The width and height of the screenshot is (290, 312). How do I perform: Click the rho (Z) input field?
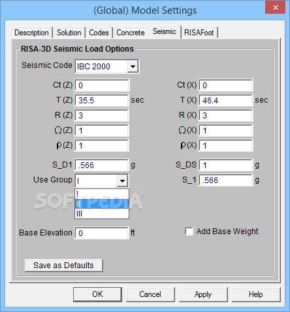click(x=102, y=145)
